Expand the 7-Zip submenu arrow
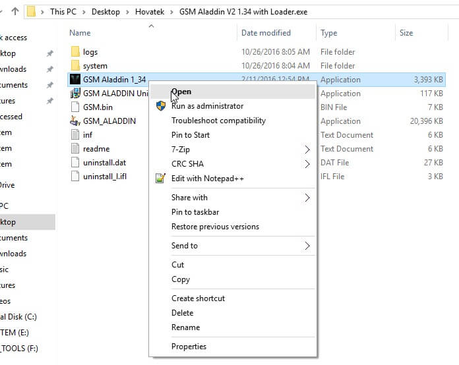 point(307,150)
